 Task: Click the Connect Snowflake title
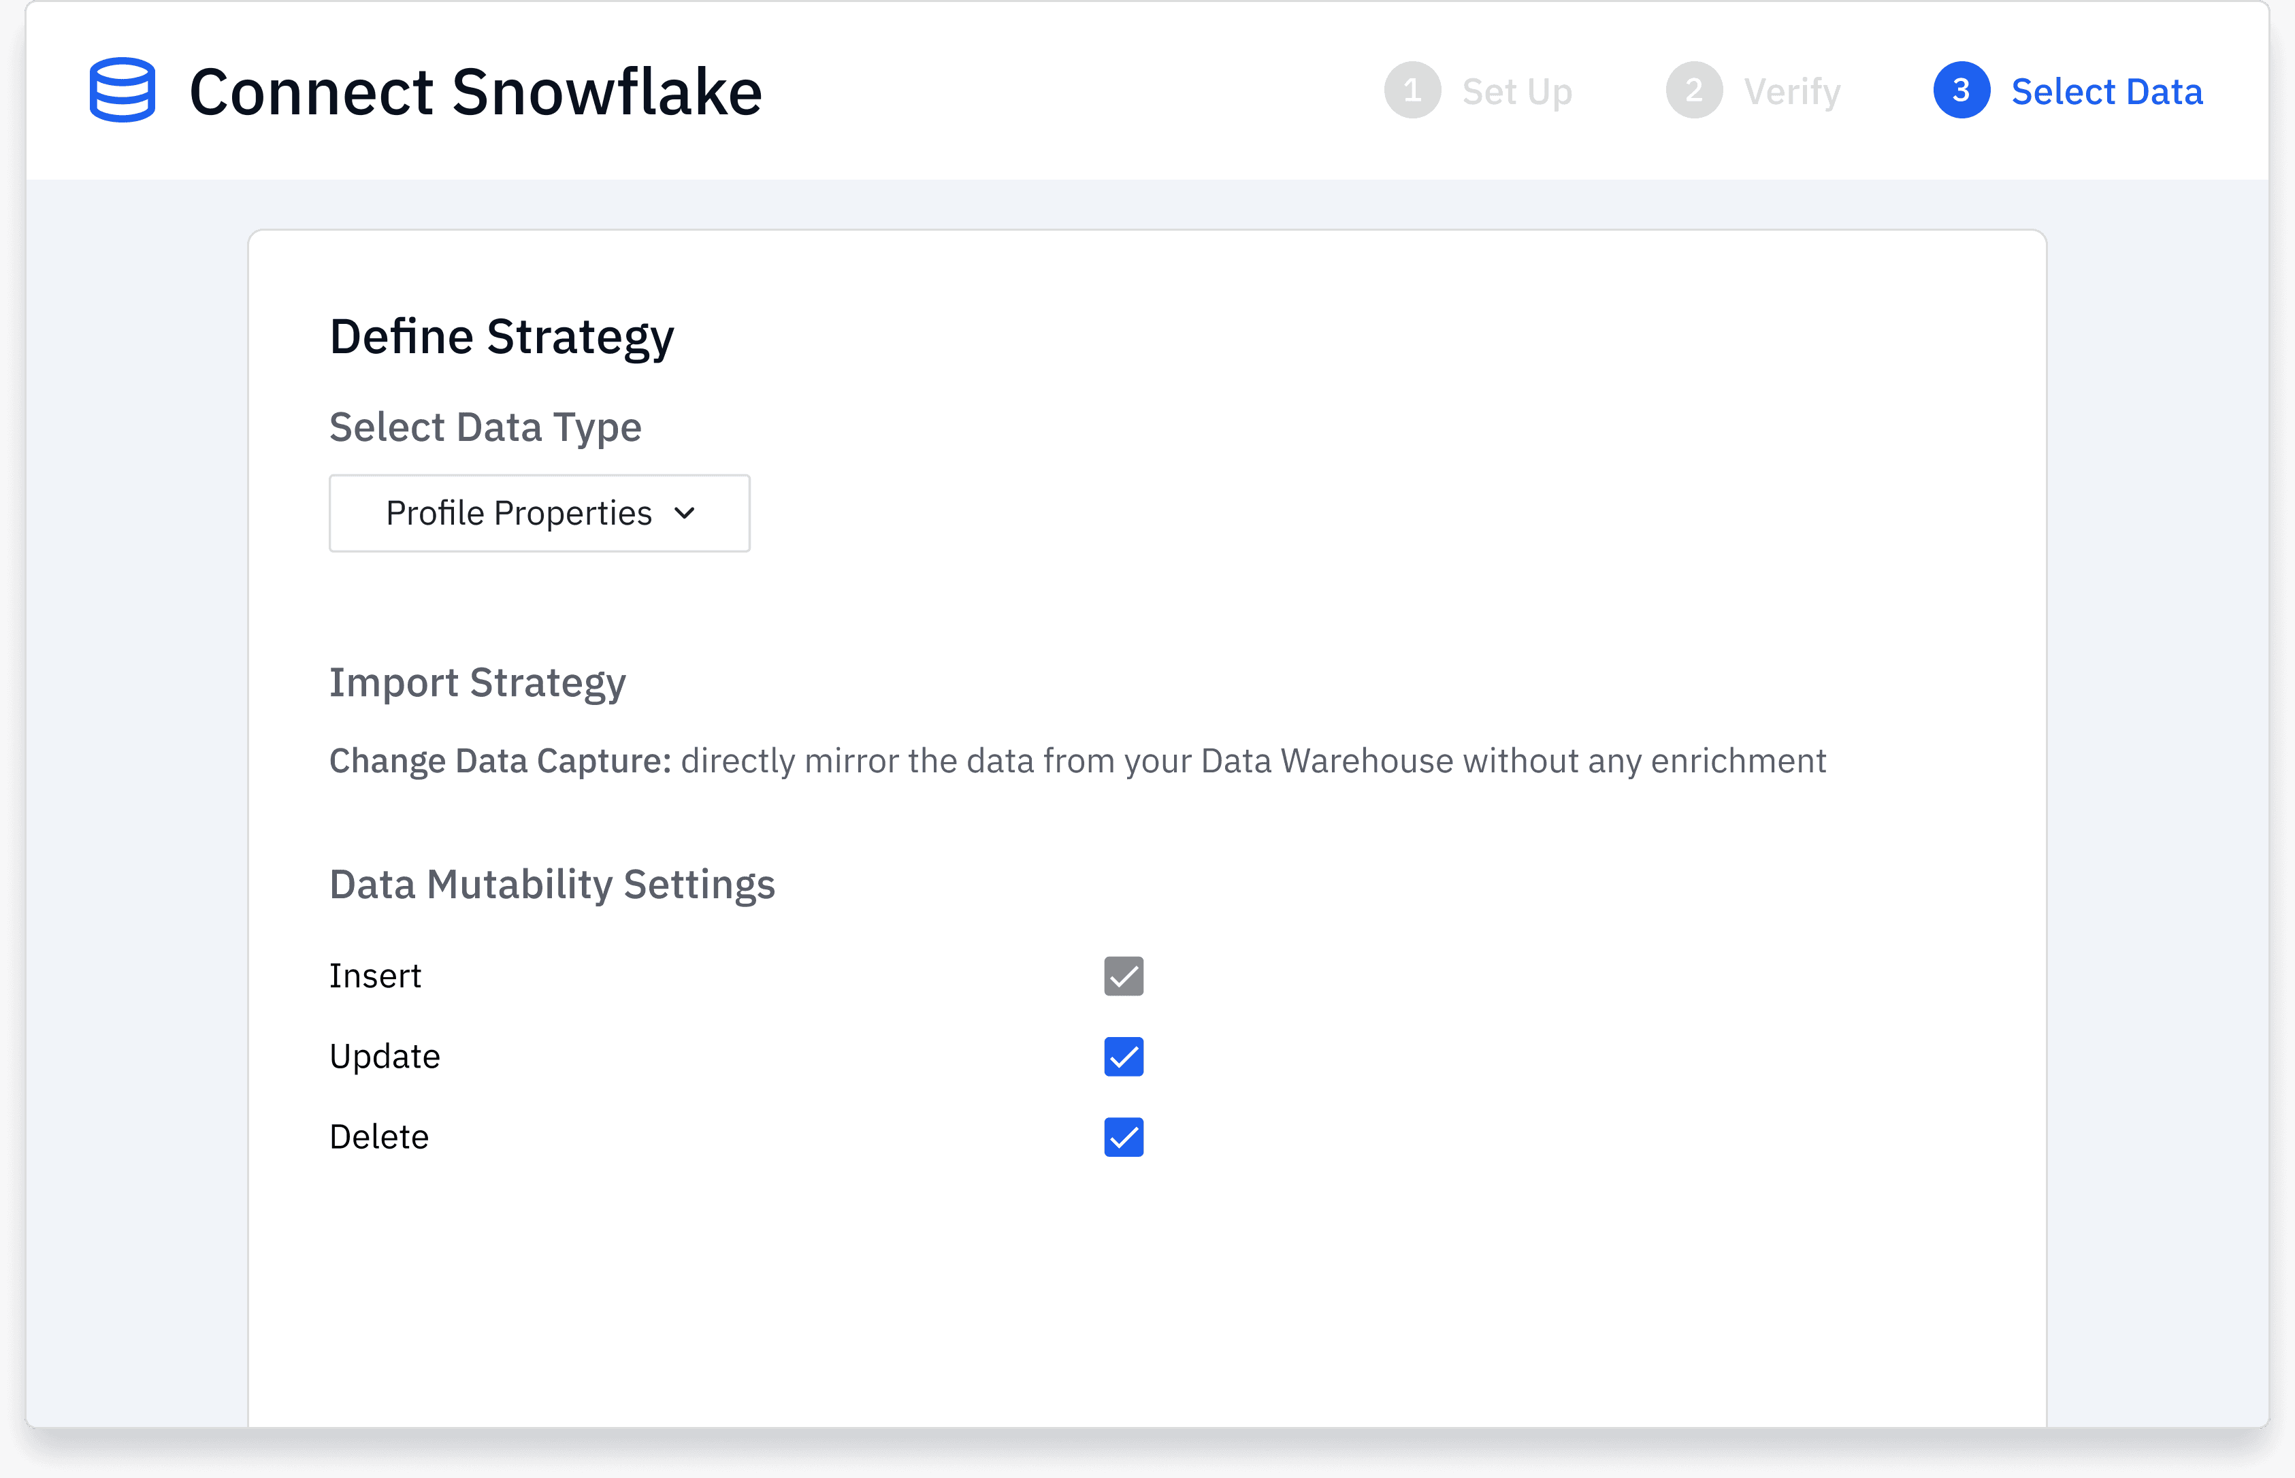click(x=474, y=91)
